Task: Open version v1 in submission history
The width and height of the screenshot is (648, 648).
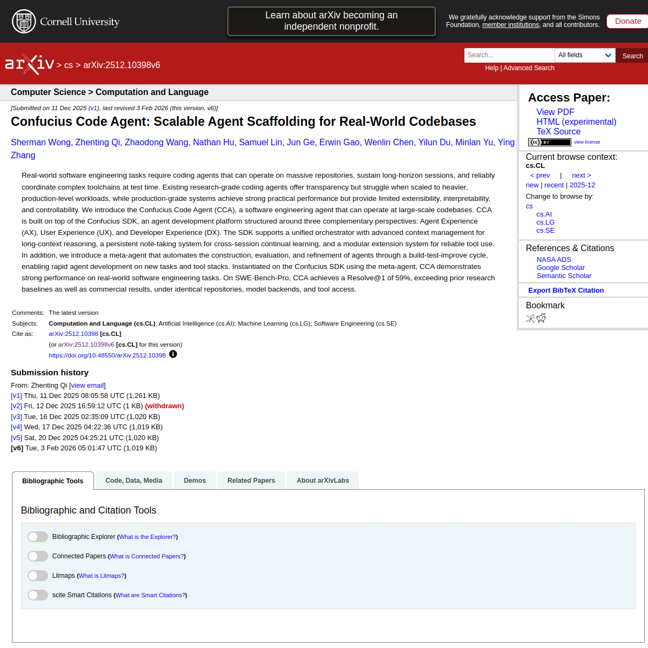Action: (x=16, y=396)
